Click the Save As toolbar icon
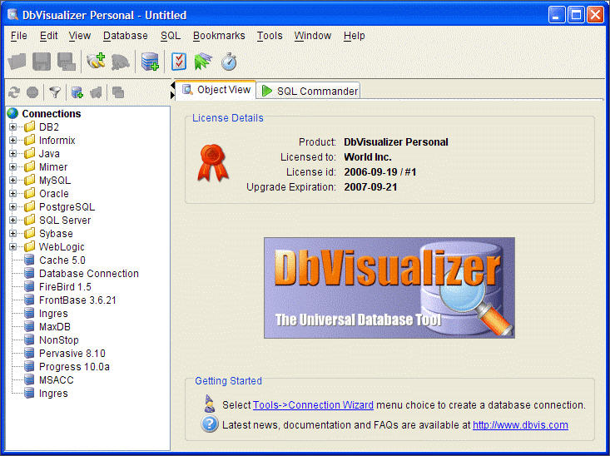Image resolution: width=610 pixels, height=456 pixels. tap(67, 62)
